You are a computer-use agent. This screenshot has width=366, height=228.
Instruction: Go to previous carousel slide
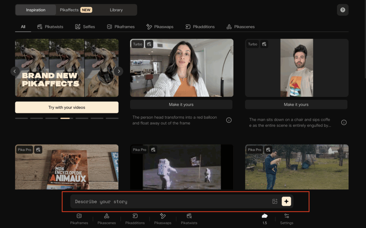(x=15, y=71)
